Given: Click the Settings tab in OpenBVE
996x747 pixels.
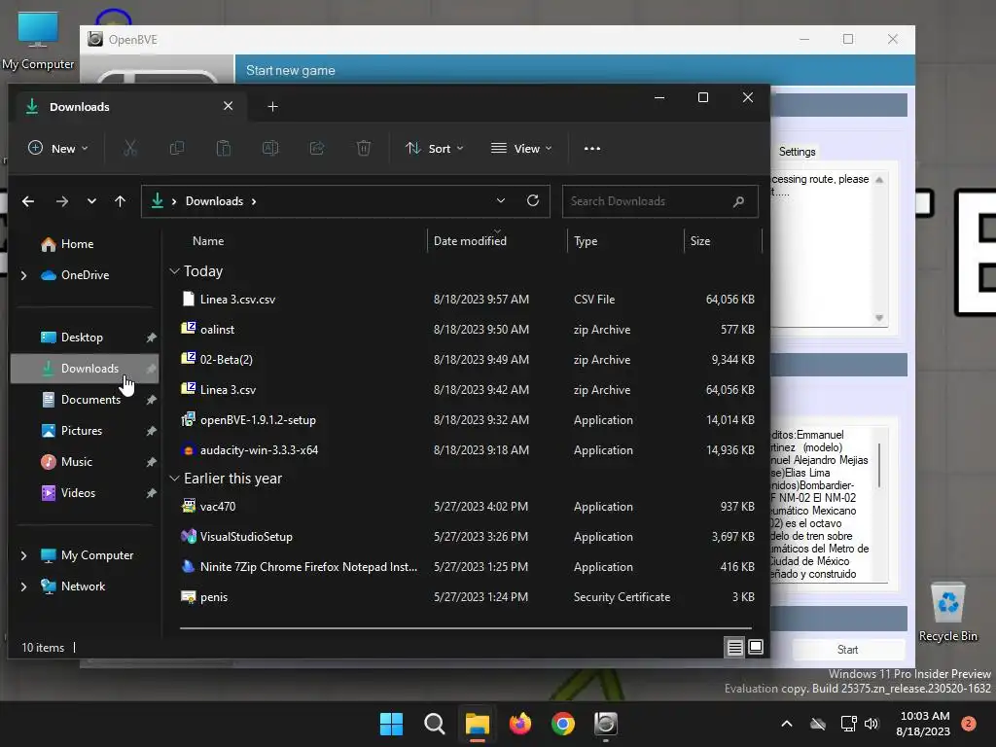Looking at the screenshot, I should pyautogui.click(x=797, y=152).
